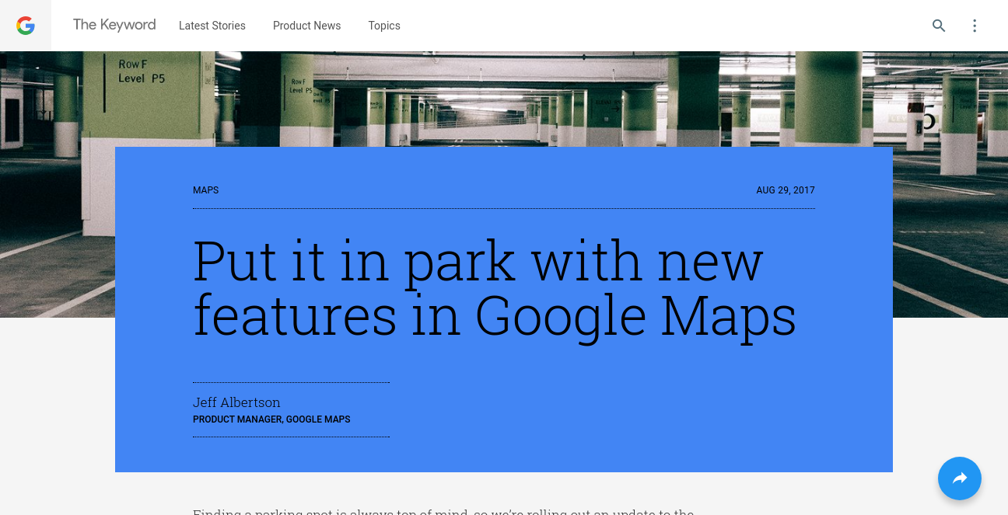Screen dimensions: 1008x515
Task: Open the three-dot overflow menu
Action: [x=975, y=26]
